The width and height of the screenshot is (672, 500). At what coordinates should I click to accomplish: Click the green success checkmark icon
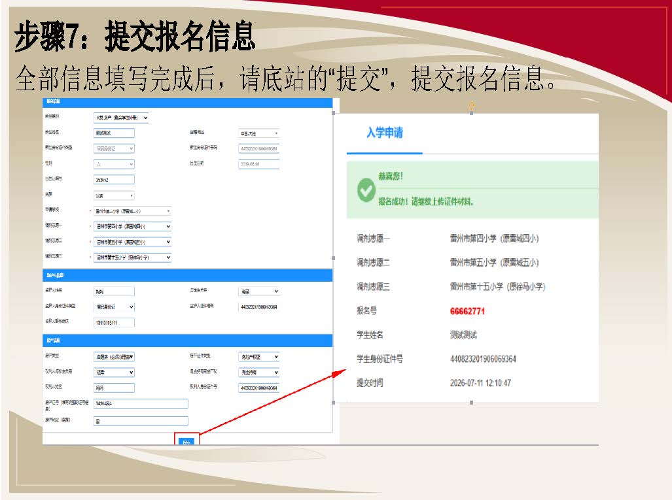(366, 190)
